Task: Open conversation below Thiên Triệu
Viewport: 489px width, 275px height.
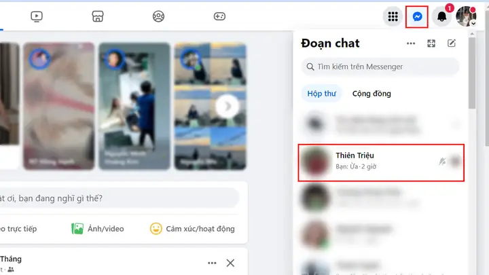Action: click(381, 198)
